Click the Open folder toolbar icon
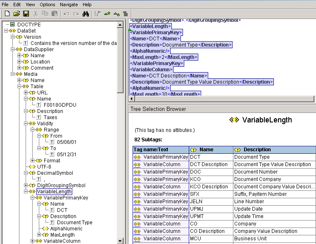This screenshot has height=244, width=316. (17, 14)
